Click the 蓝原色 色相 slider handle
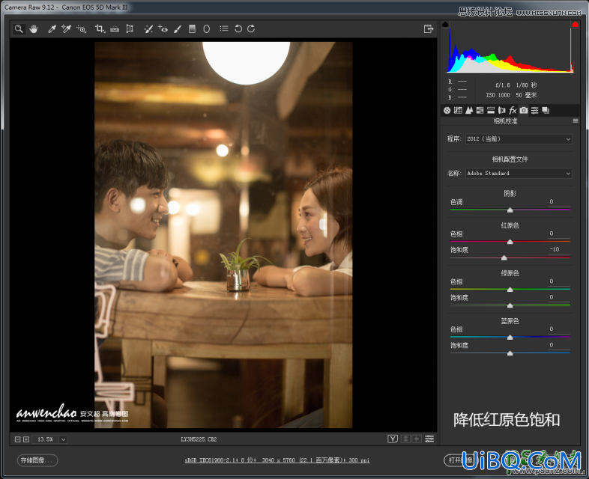The width and height of the screenshot is (589, 479). 510,338
